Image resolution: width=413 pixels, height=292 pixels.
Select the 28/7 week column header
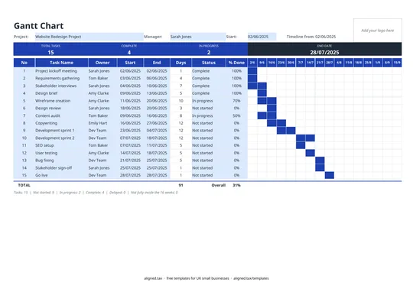click(330, 63)
